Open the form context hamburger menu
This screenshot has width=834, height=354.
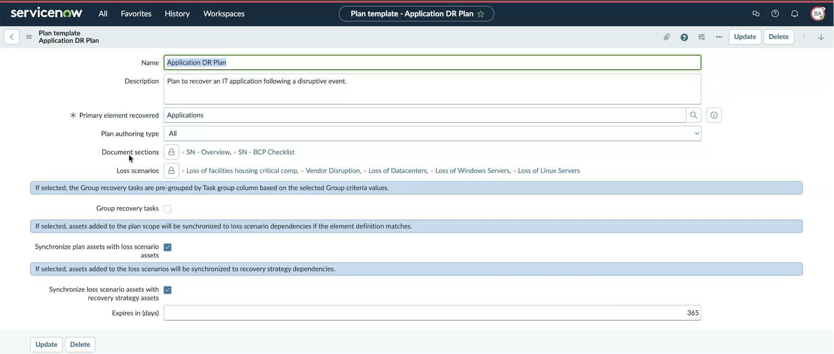[29, 37]
